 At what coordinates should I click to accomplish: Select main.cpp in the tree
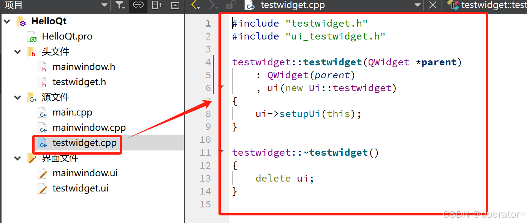(72, 112)
